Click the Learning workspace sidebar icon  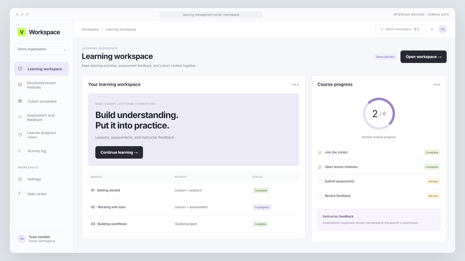pos(20,69)
